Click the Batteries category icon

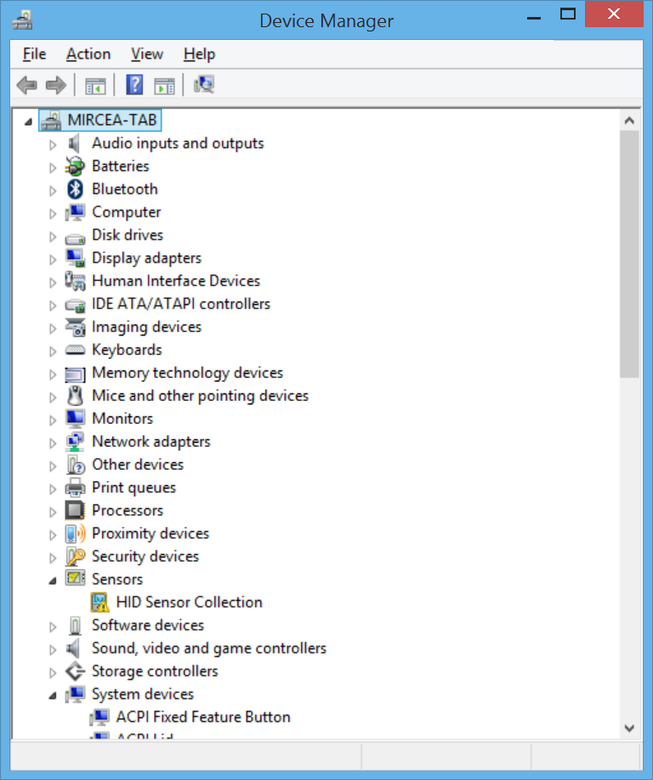pyautogui.click(x=76, y=167)
